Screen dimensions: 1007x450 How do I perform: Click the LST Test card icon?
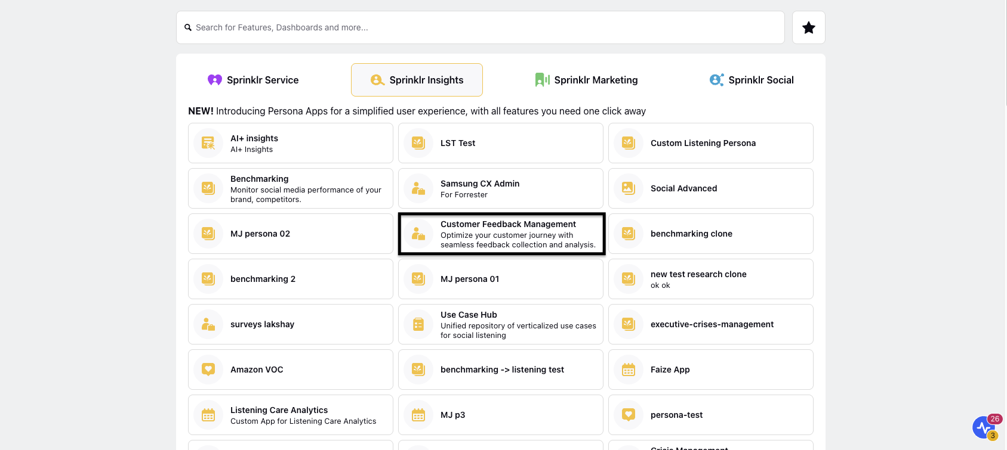[418, 143]
